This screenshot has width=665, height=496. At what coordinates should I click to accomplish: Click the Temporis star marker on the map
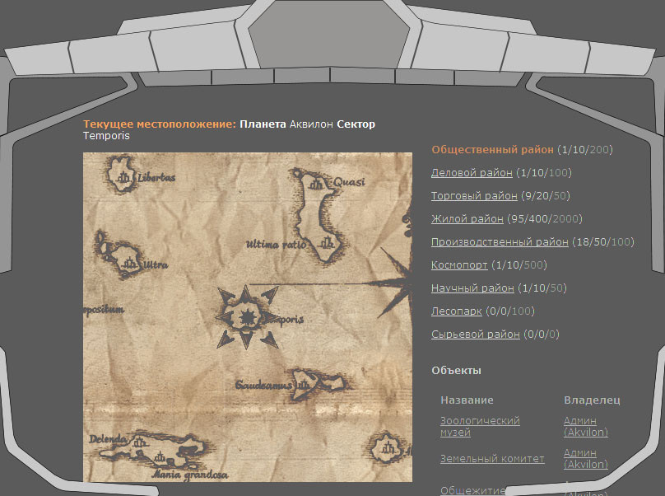pos(246,317)
